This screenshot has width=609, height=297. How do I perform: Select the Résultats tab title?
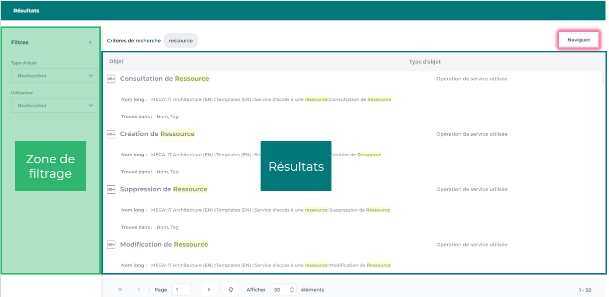26,10
